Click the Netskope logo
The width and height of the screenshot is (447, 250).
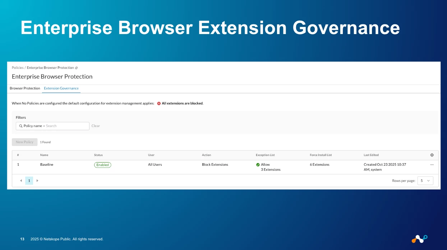419,239
